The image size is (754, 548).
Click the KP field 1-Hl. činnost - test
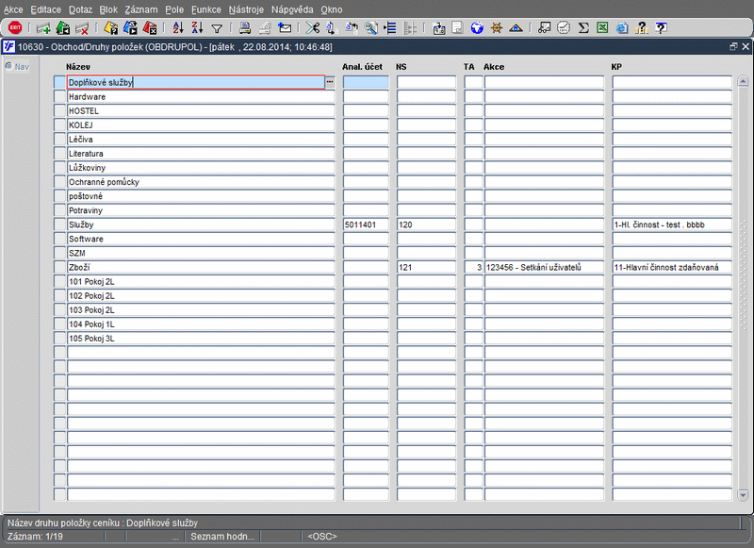(x=672, y=224)
